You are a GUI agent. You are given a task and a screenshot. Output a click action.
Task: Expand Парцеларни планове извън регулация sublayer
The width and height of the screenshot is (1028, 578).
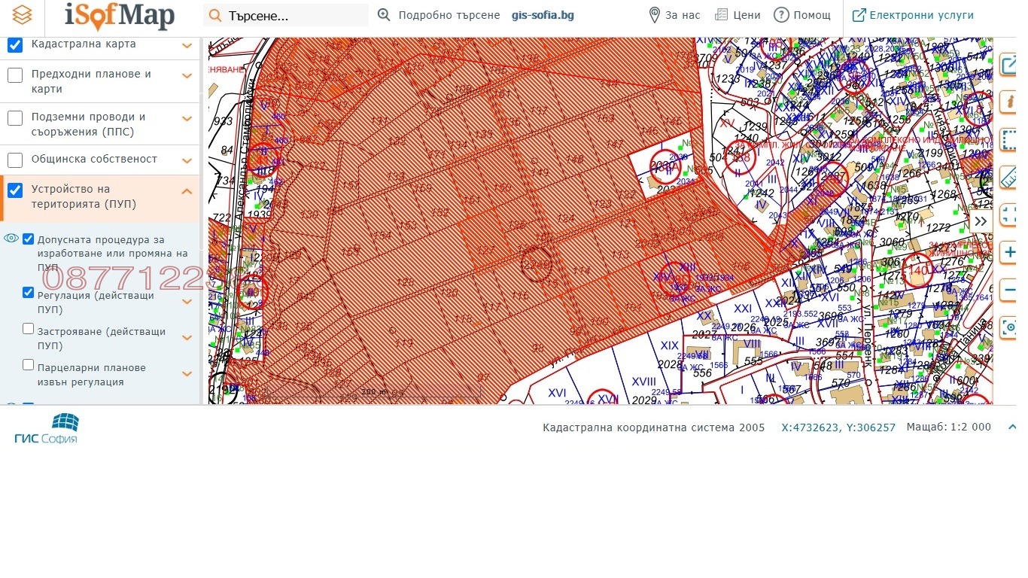(187, 374)
